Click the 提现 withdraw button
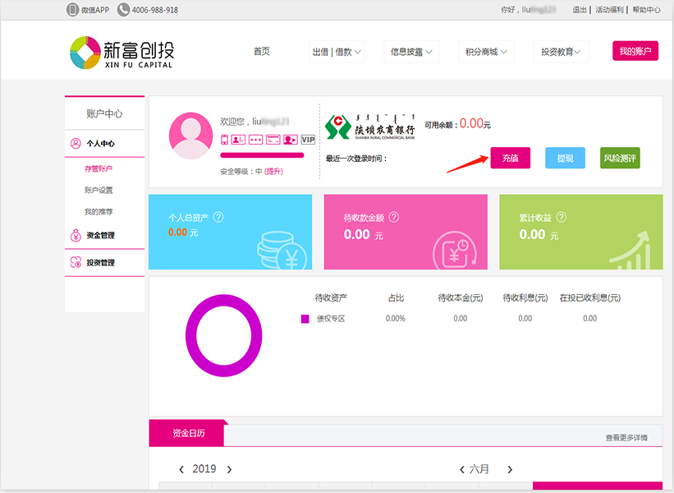The width and height of the screenshot is (674, 493). pos(565,158)
